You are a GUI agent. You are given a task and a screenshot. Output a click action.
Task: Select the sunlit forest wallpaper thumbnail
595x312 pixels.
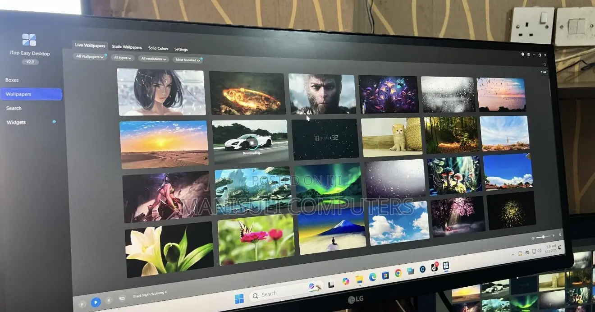pyautogui.click(x=451, y=135)
